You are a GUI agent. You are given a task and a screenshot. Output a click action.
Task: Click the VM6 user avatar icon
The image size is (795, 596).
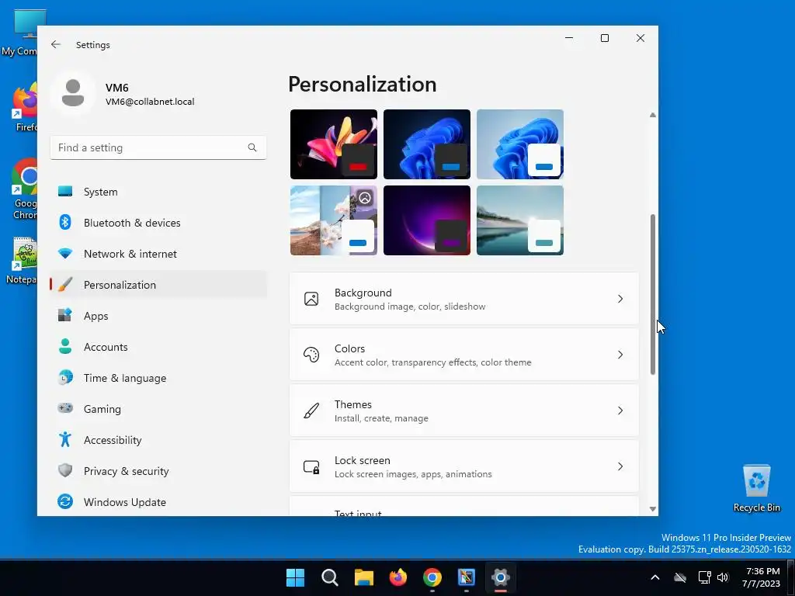[x=73, y=93]
